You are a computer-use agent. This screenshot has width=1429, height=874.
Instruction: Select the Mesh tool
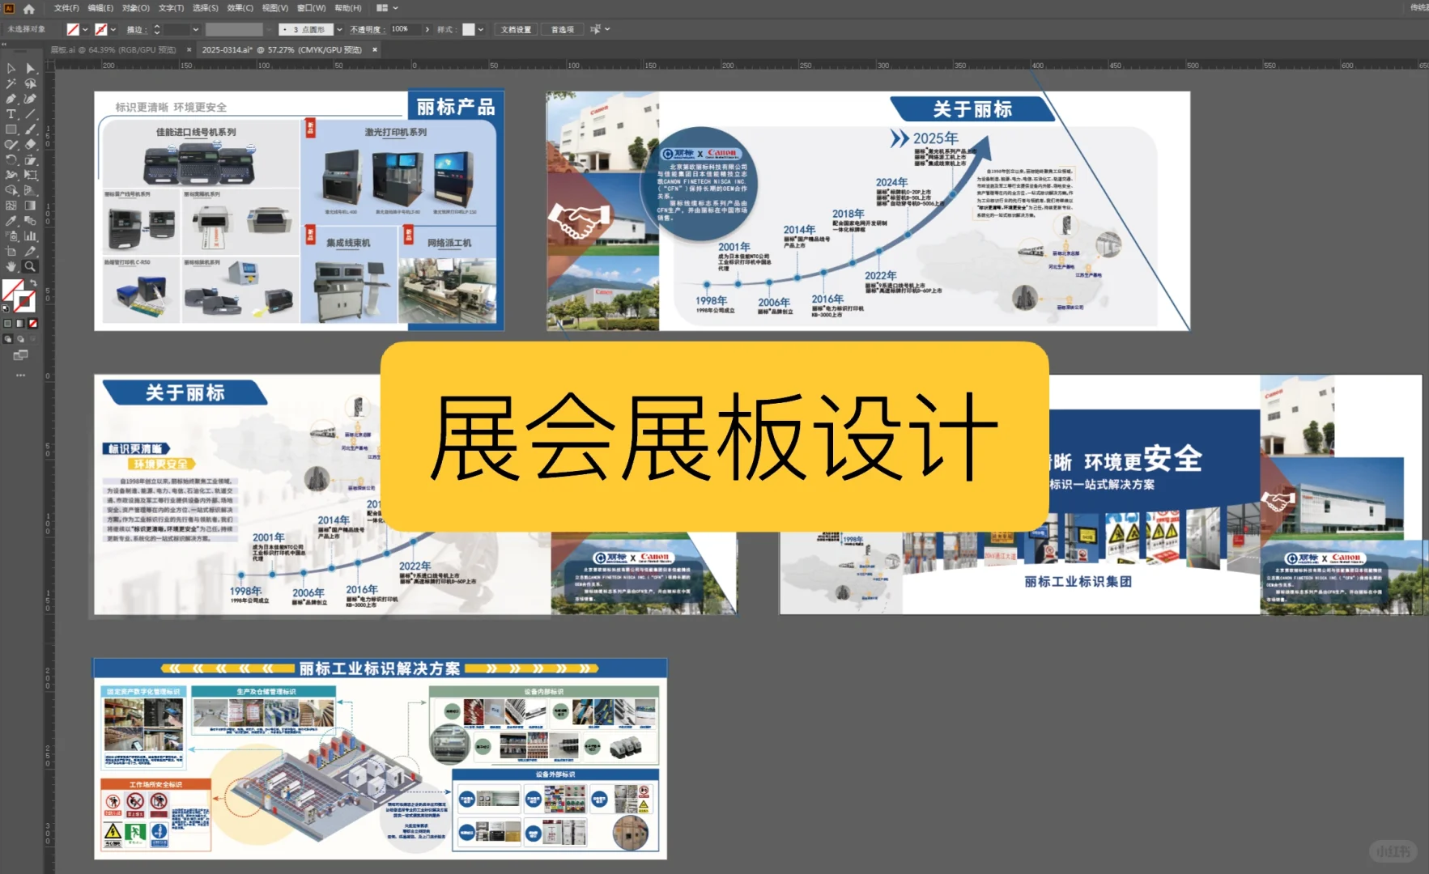coord(11,206)
